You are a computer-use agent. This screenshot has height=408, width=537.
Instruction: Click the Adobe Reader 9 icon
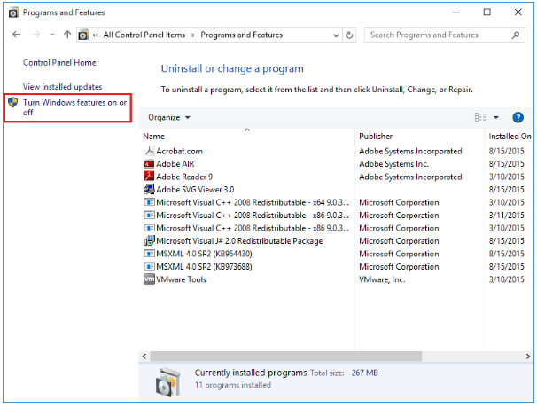tap(149, 177)
